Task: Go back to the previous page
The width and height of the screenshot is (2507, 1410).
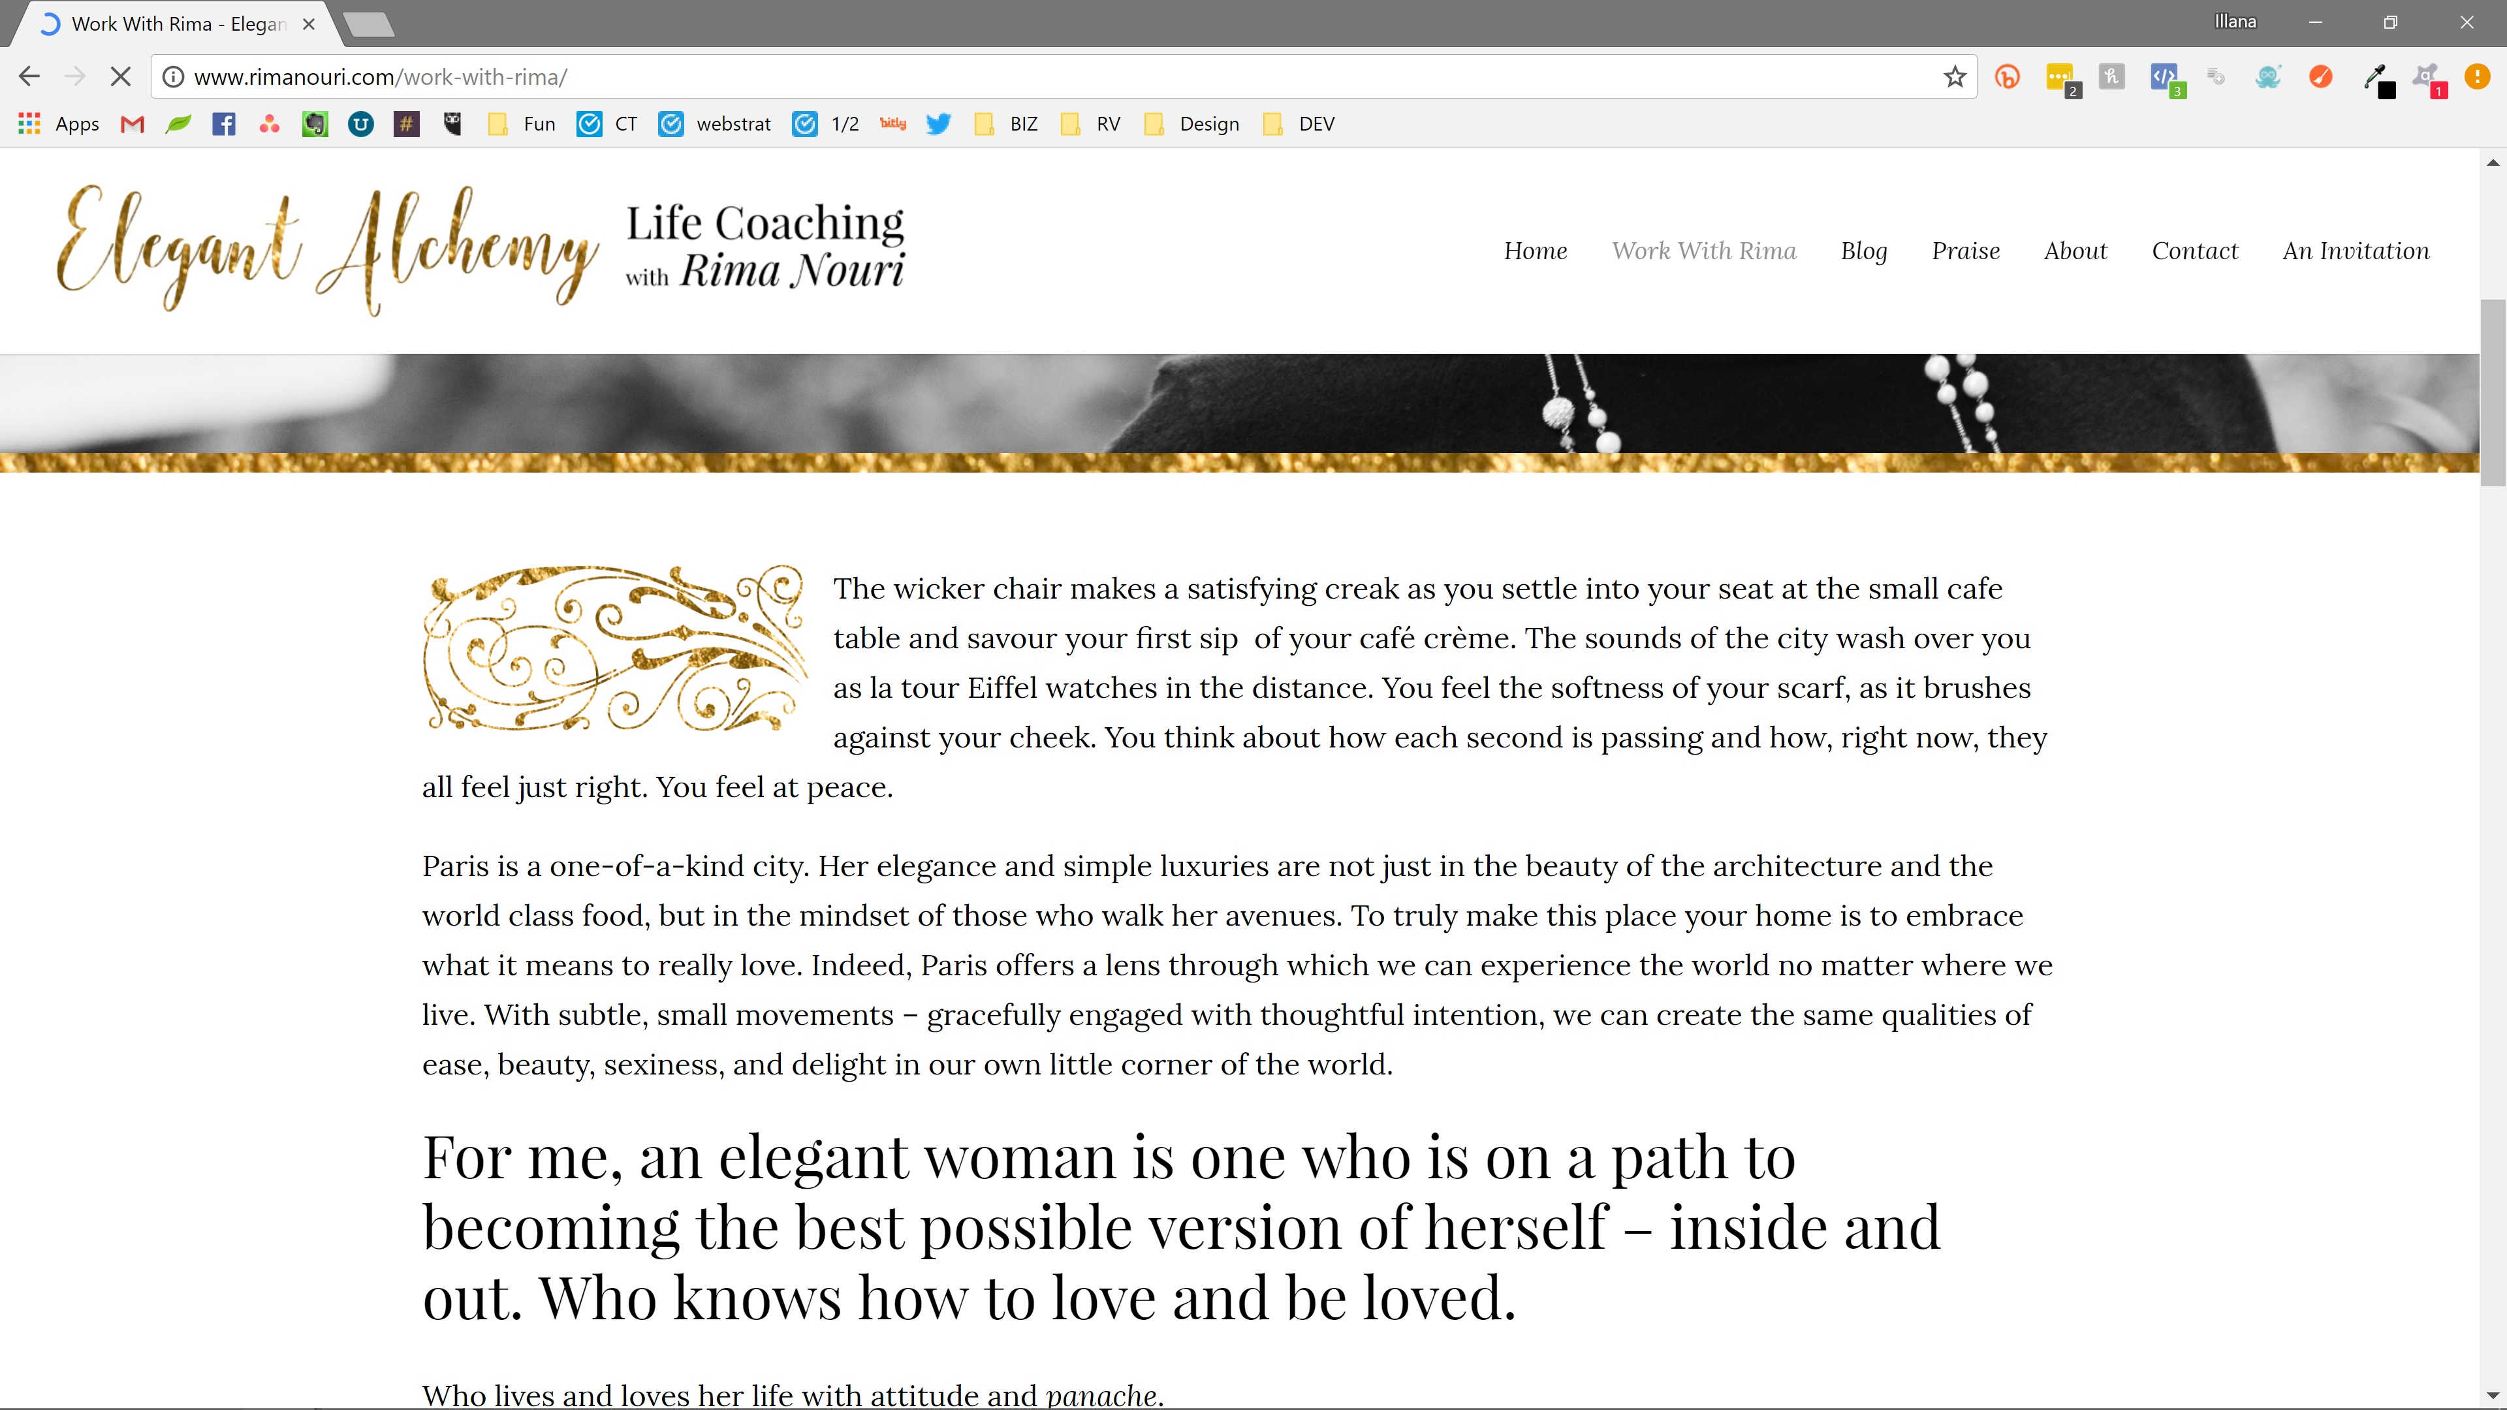Action: click(x=29, y=77)
